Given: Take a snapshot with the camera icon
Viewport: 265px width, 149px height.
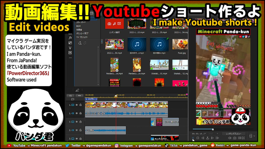Looking at the screenshot, I should click(235, 138).
